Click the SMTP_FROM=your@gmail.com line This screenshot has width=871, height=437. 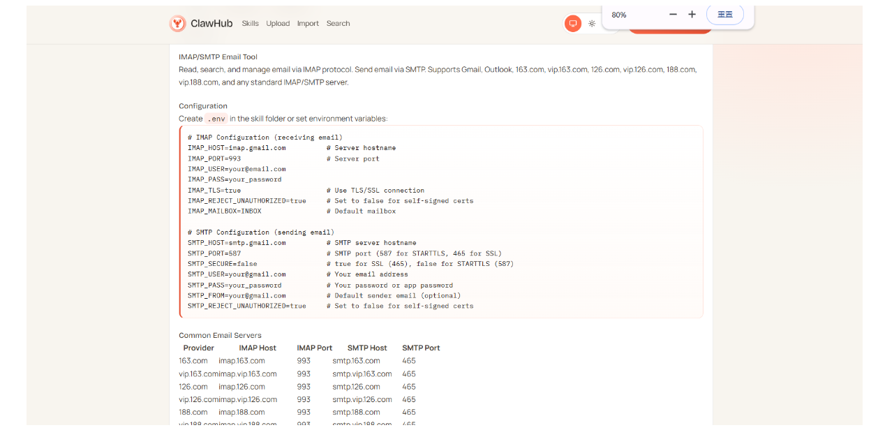pos(237,295)
